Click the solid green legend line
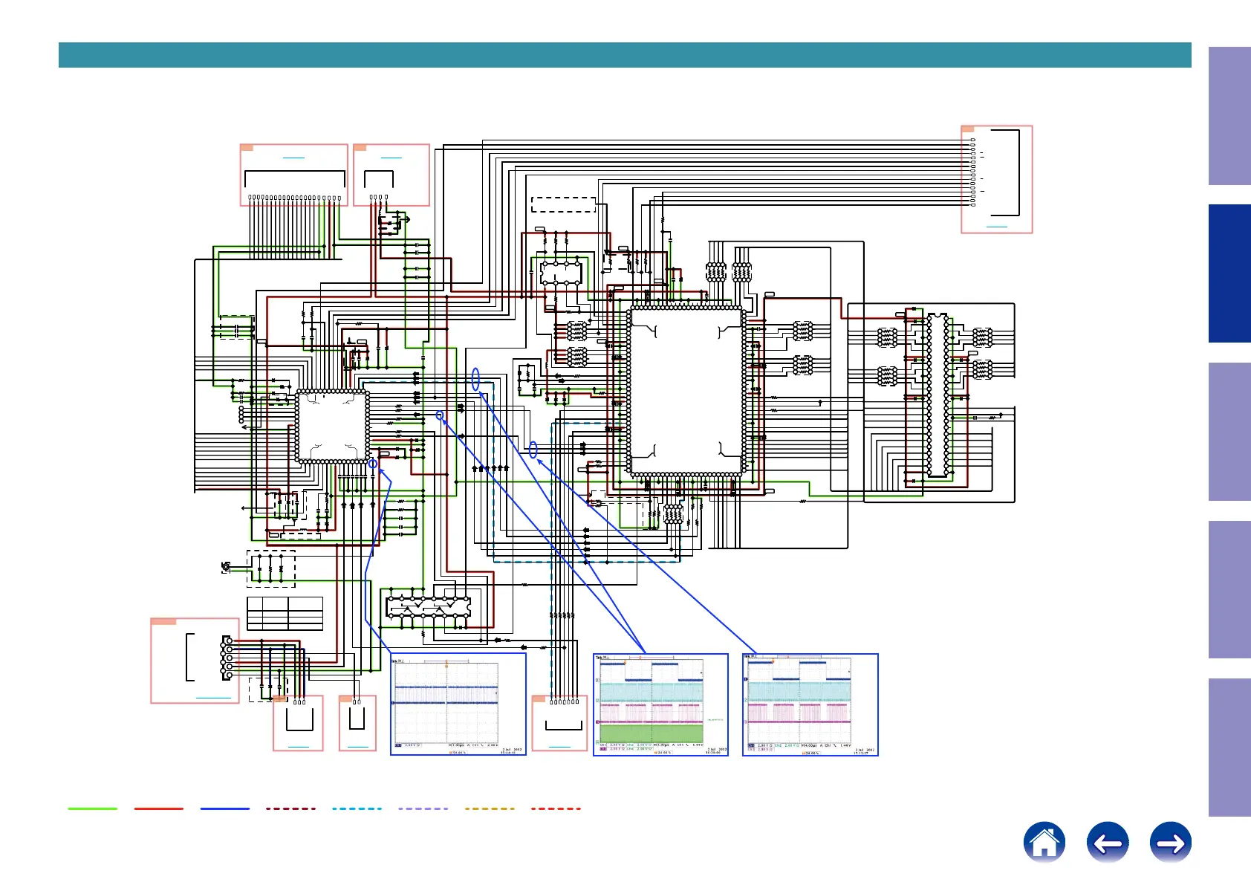The image size is (1251, 885). tap(93, 808)
